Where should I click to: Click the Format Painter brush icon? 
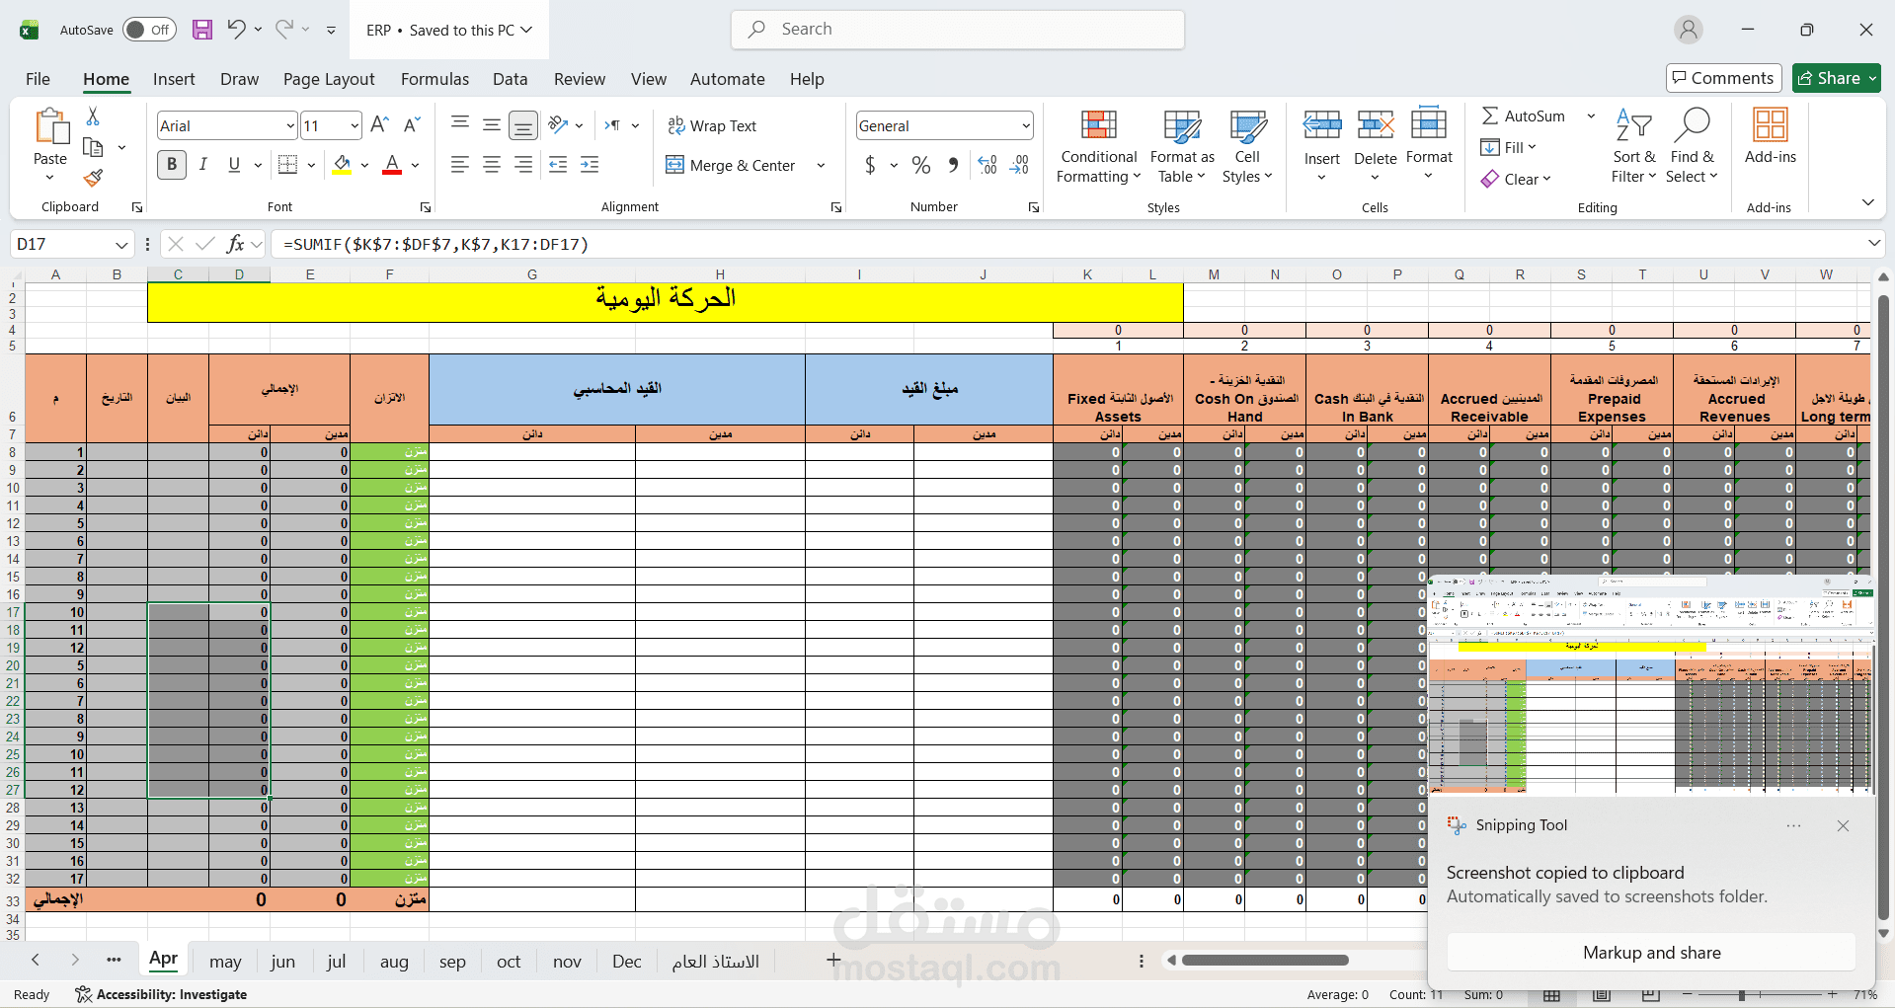coord(93,178)
